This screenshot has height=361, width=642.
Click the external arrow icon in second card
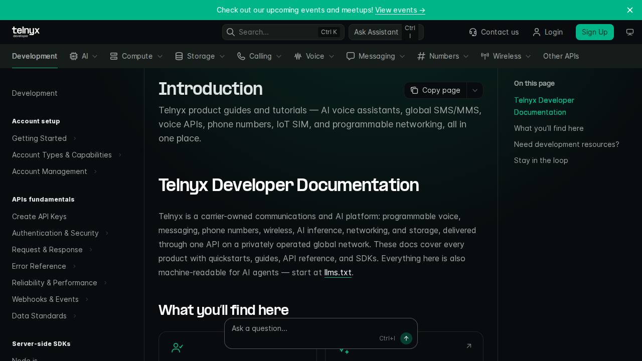(x=469, y=346)
